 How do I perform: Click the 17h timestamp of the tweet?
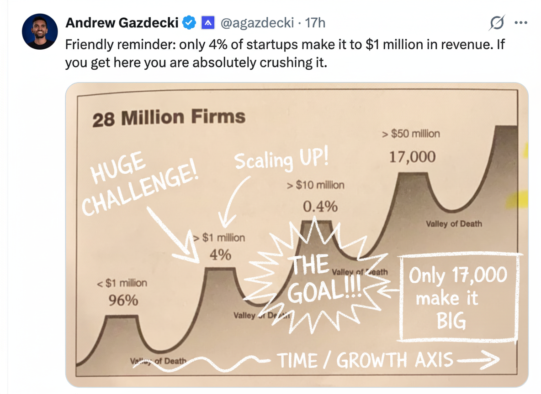pos(315,22)
